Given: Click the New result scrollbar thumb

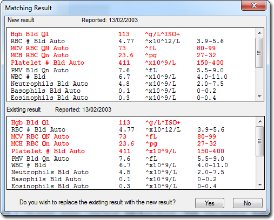Looking at the screenshot, I should coord(259,53).
